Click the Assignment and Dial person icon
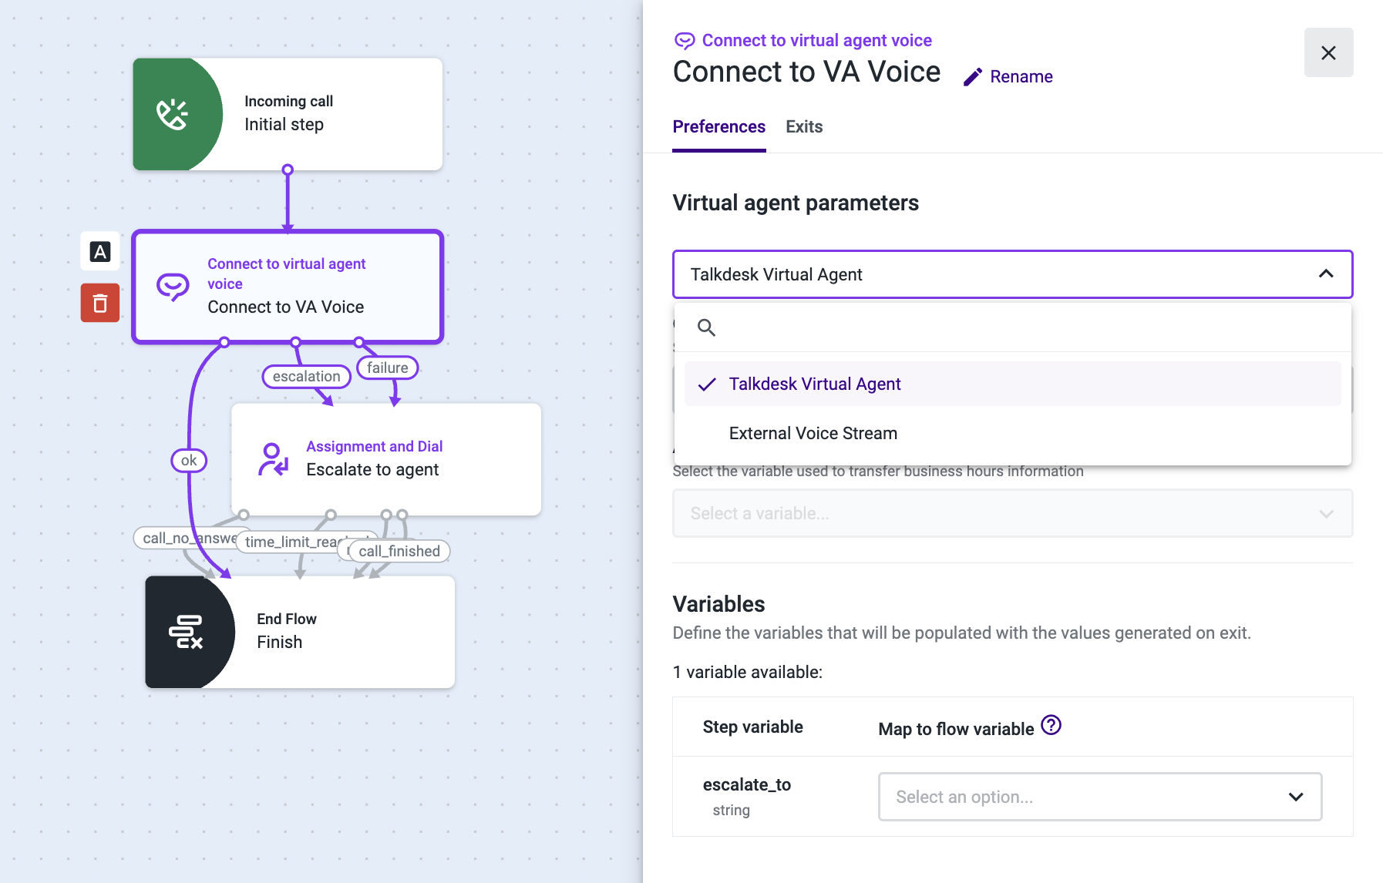 (x=273, y=459)
